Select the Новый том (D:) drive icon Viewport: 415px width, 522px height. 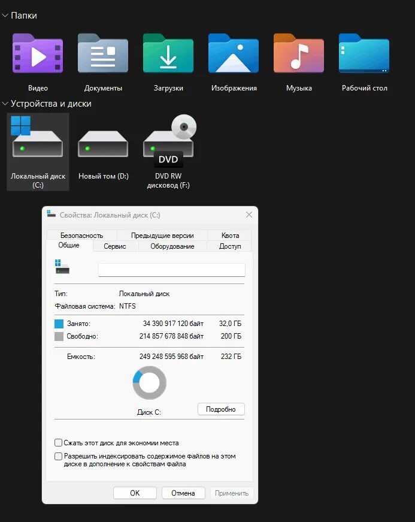point(103,143)
